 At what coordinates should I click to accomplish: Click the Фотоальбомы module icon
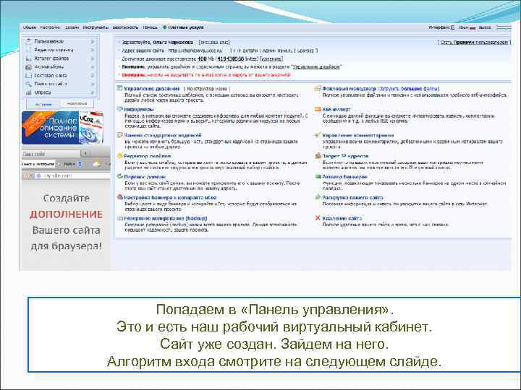pos(28,67)
